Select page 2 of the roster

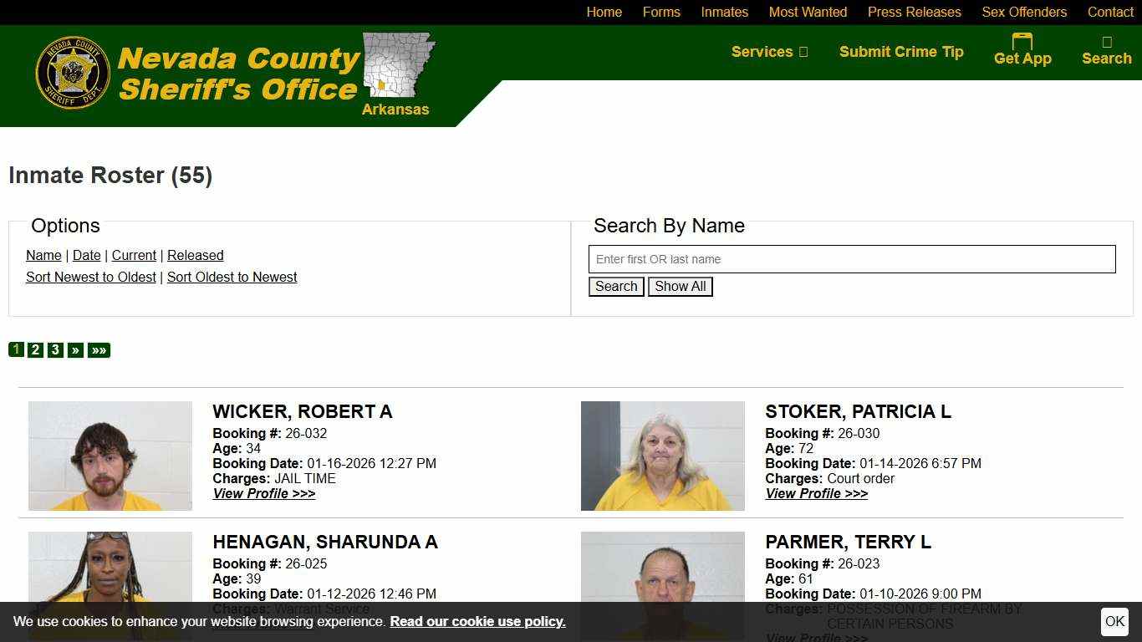click(35, 349)
